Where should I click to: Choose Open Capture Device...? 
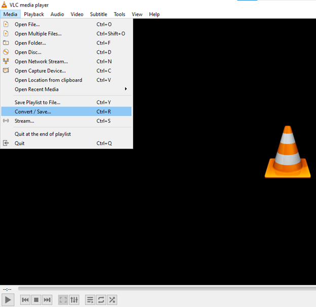point(66,71)
